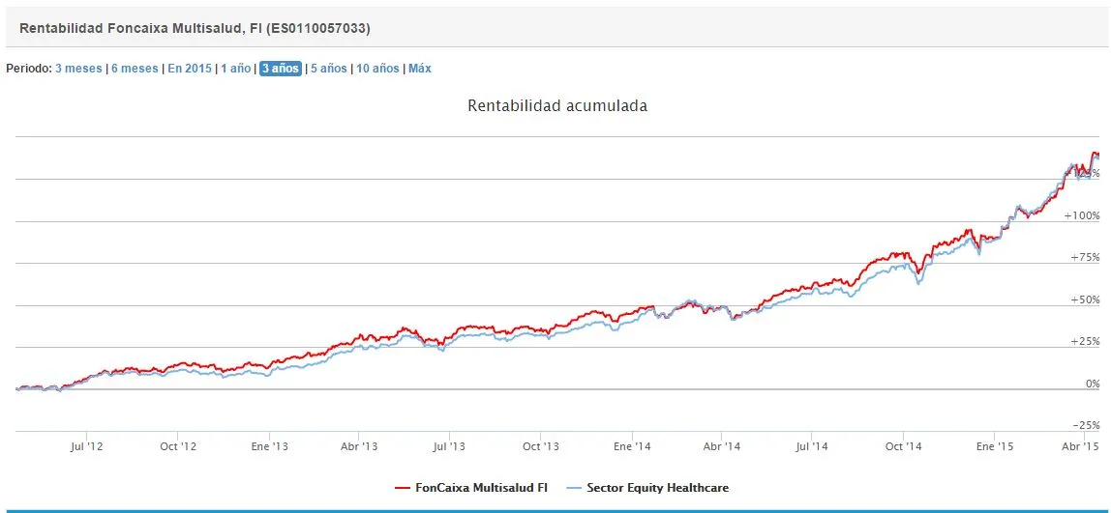Switch period to En 2015

tap(190, 69)
